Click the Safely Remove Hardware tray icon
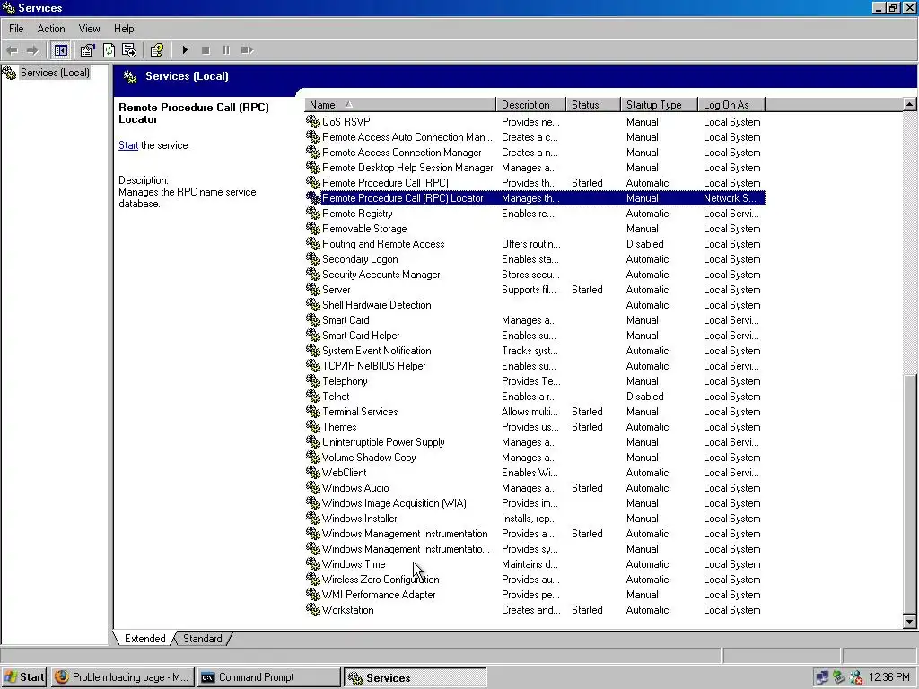This screenshot has height=689, width=919. [x=839, y=677]
